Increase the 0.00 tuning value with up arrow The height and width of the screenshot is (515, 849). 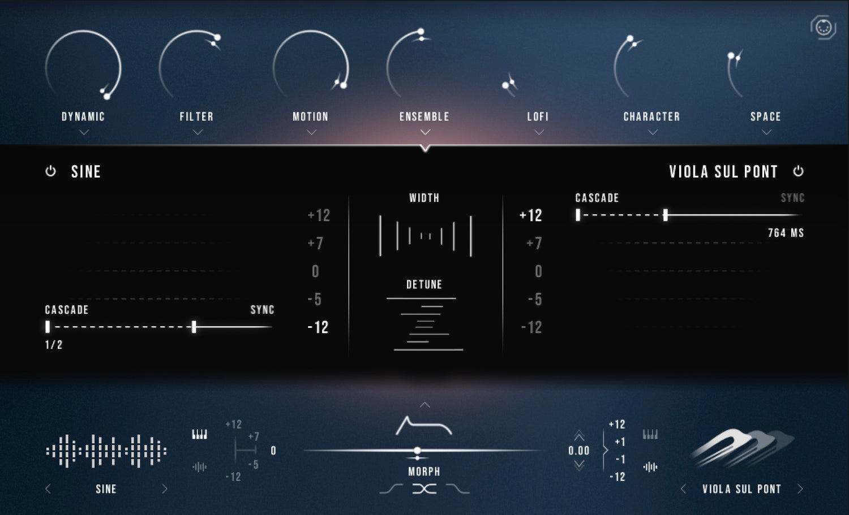point(579,436)
